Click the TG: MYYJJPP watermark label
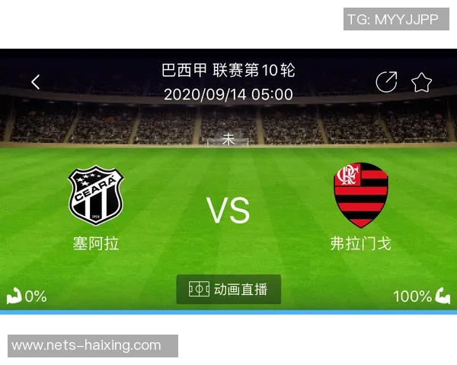Screen dimensions: 457x365 (x=396, y=19)
